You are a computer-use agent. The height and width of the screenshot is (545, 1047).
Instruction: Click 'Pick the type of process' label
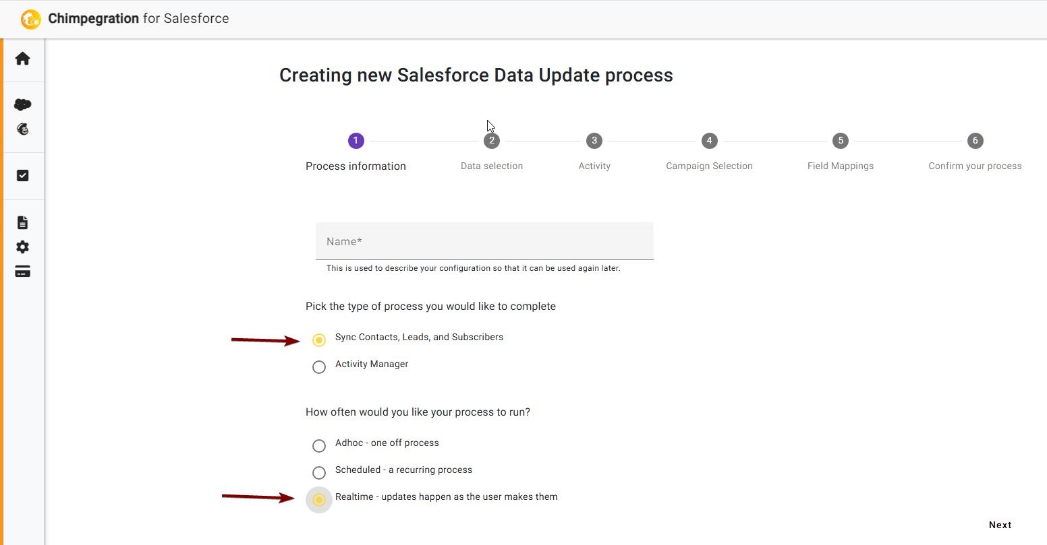coord(431,307)
